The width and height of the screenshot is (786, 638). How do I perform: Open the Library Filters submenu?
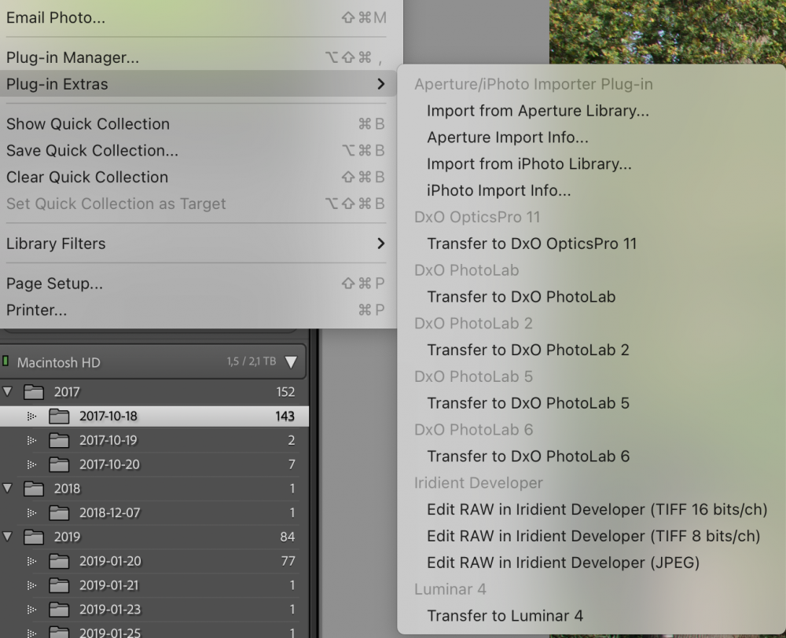pos(196,244)
